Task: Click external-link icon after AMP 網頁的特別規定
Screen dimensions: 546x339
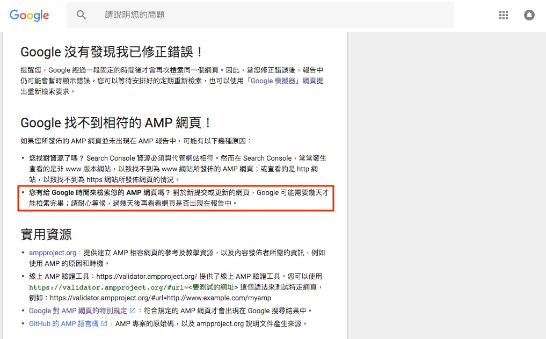Action: click(133, 311)
